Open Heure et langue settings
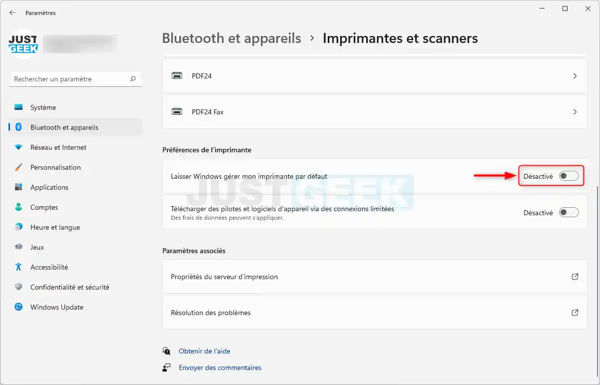The height and width of the screenshot is (385, 600). coord(75,227)
